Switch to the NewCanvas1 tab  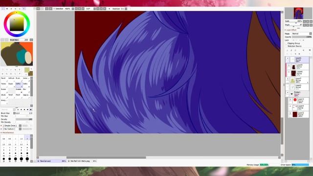pos(52,161)
